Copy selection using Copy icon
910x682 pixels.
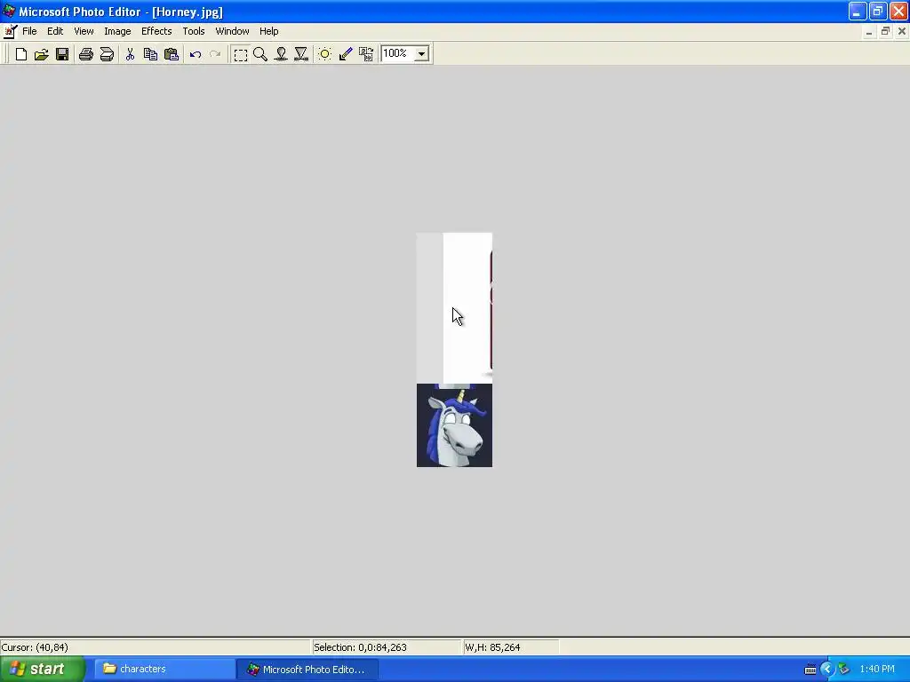(150, 54)
